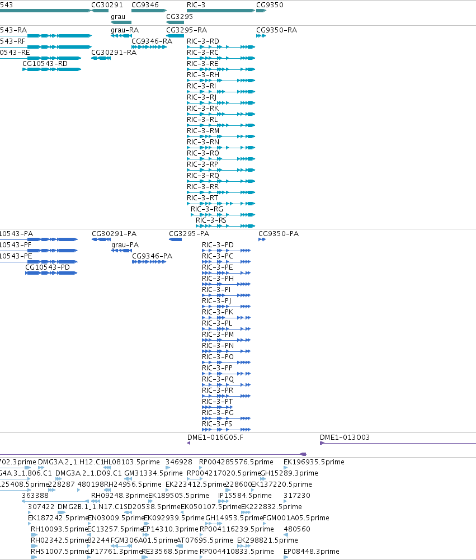This screenshot has width=476, height=560.
Task: Select the RP004285576.5prime label
Action: (236, 462)
